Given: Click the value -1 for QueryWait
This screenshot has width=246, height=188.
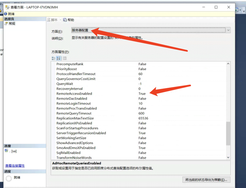Looking at the screenshot, I should (140, 84).
